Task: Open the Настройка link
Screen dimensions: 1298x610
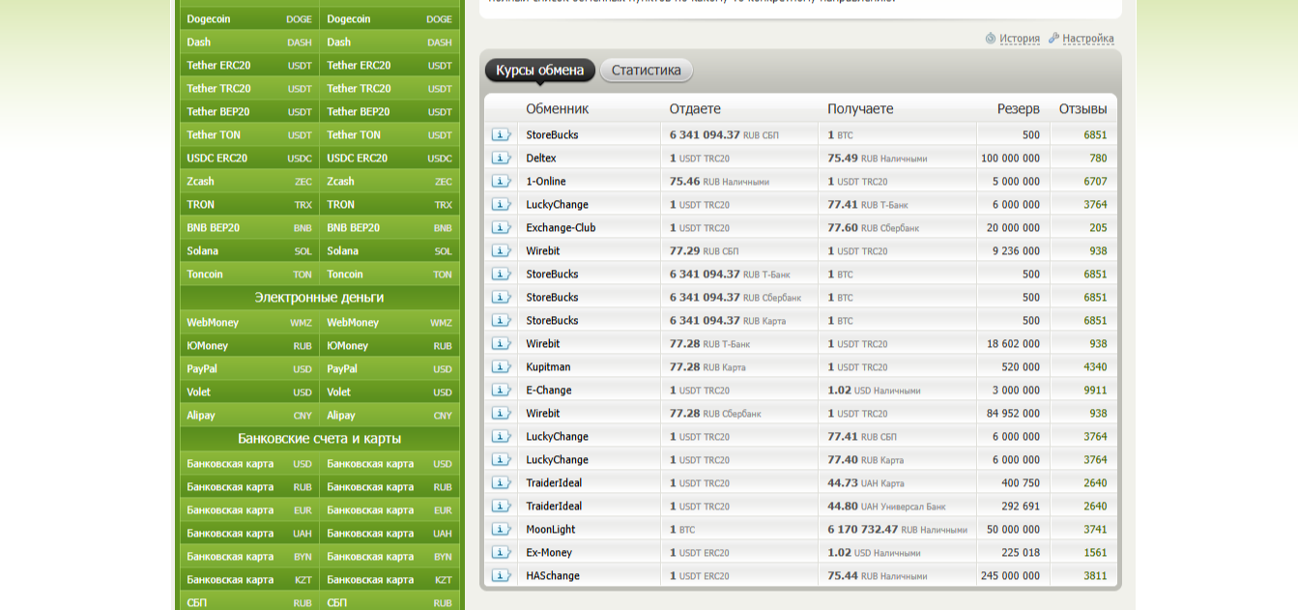Action: pos(1088,39)
